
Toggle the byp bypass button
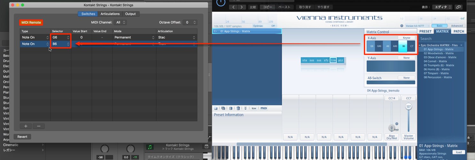point(397,130)
